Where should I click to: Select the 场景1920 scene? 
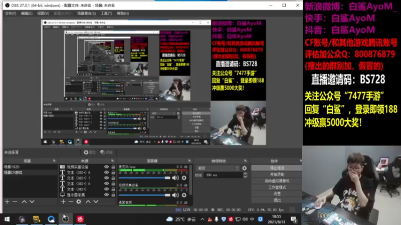[30, 167]
